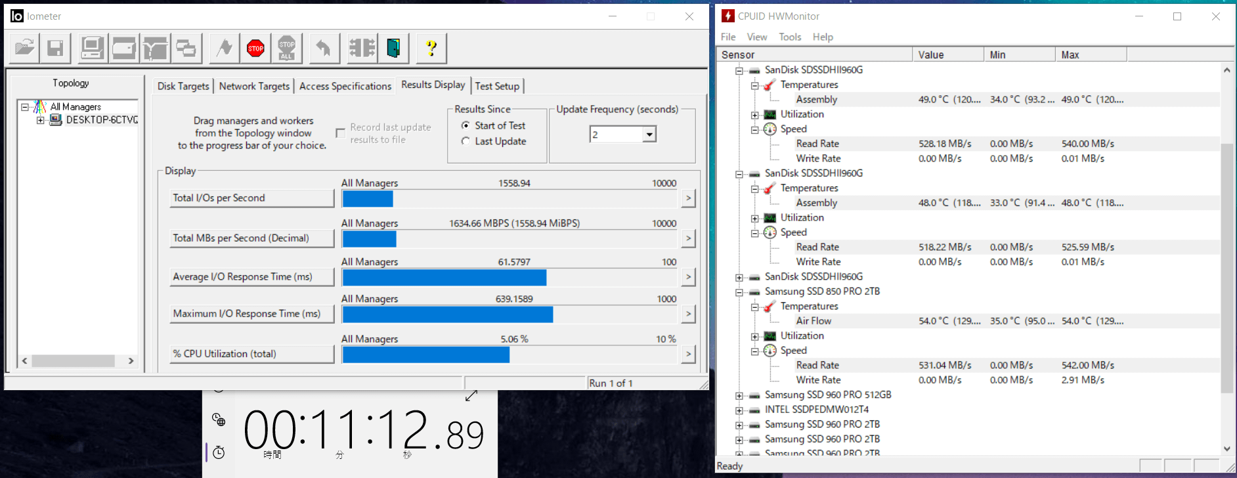Screen dimensions: 1237x478
Task: Expand the stopwatch view with the diagonal arrows
Action: pos(471,396)
